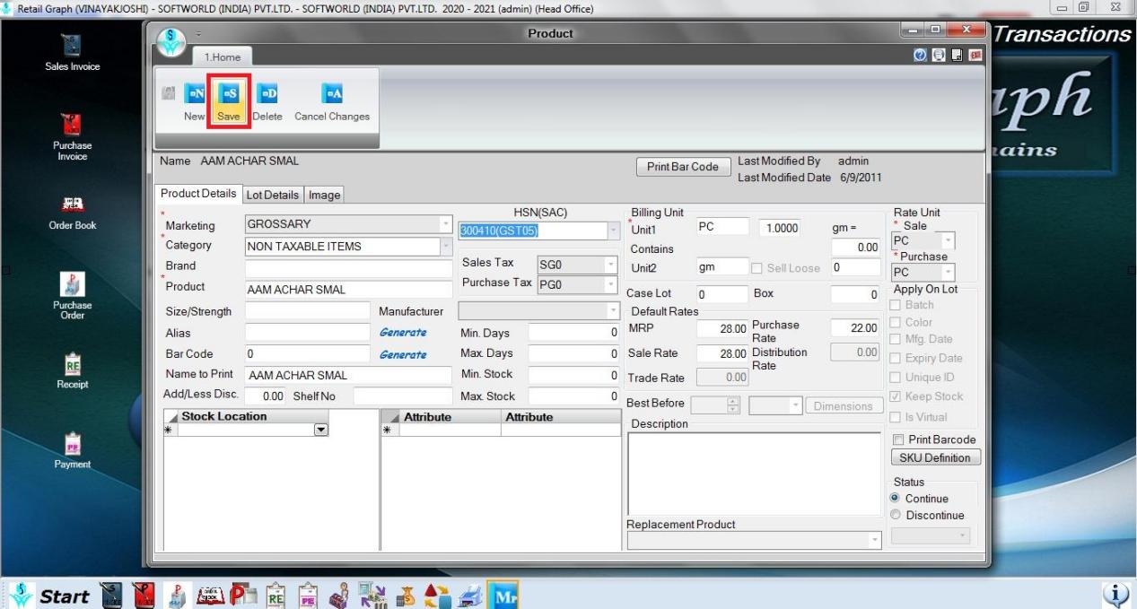Select the Continue status radio button
The height and width of the screenshot is (609, 1137).
point(896,499)
